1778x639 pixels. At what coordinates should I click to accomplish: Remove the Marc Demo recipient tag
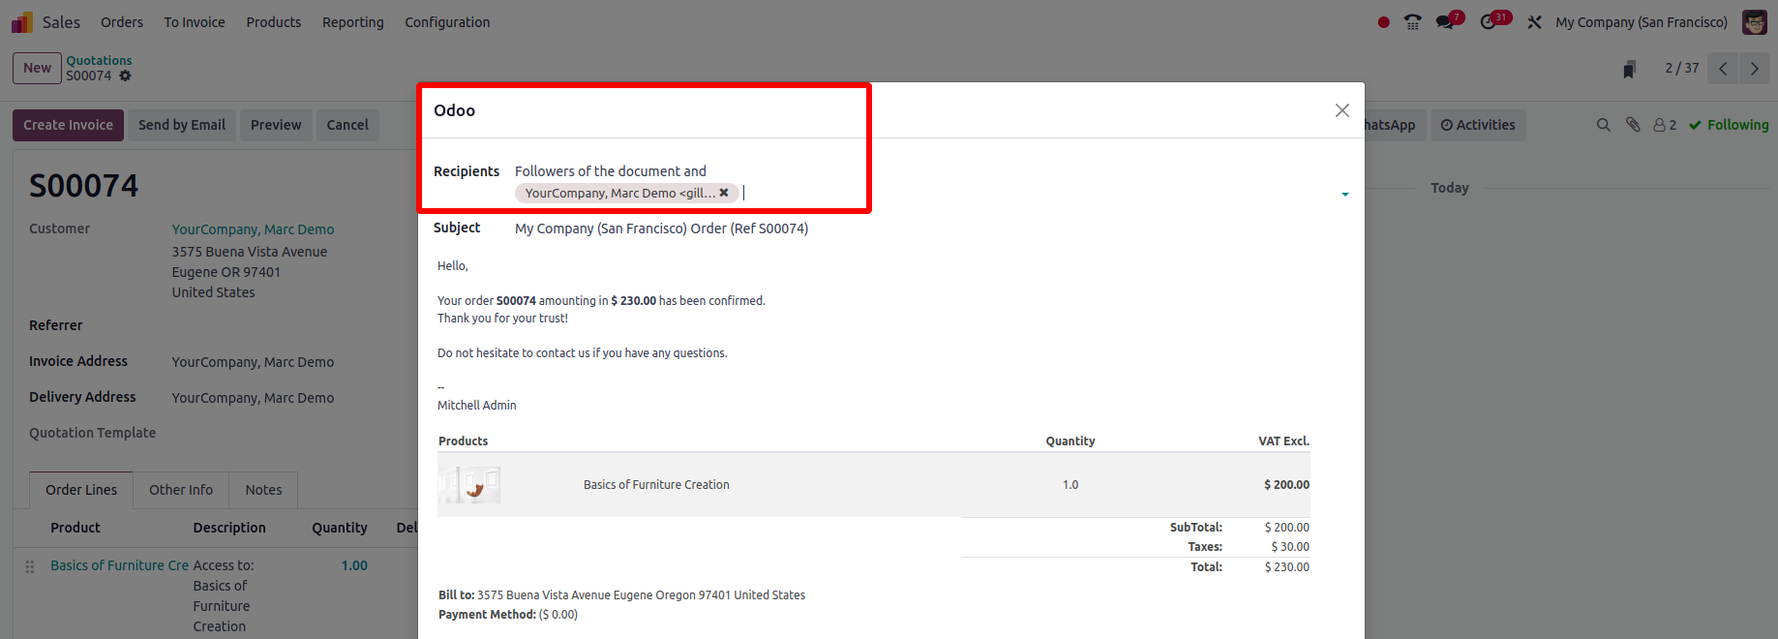click(x=724, y=193)
